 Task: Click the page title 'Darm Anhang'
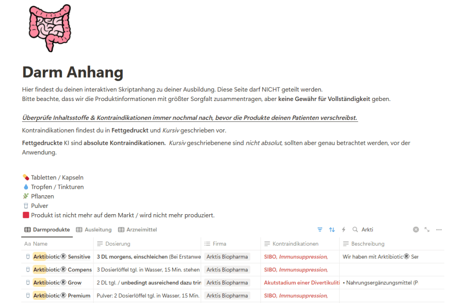(73, 72)
